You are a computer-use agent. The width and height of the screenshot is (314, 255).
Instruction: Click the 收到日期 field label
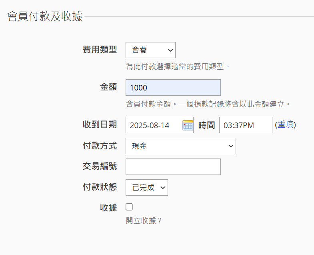pyautogui.click(x=100, y=124)
